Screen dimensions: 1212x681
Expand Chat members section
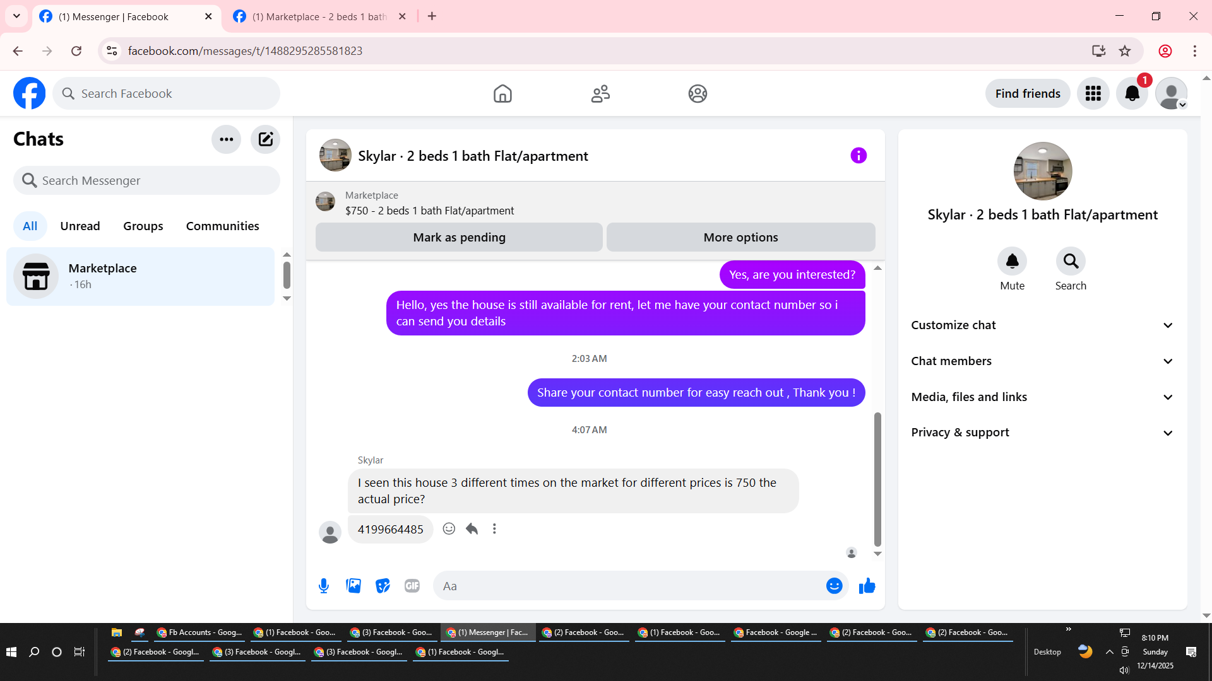[1042, 361]
